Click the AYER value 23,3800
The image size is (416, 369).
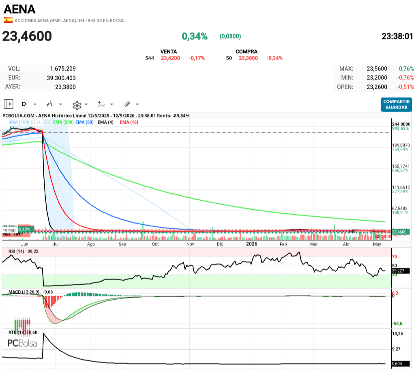[66, 87]
